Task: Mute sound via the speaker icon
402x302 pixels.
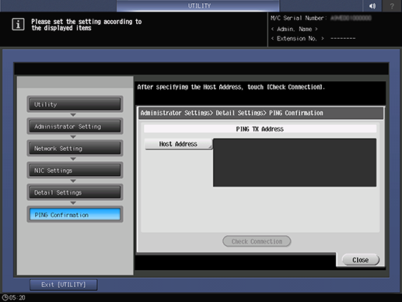Action: pyautogui.click(x=372, y=5)
